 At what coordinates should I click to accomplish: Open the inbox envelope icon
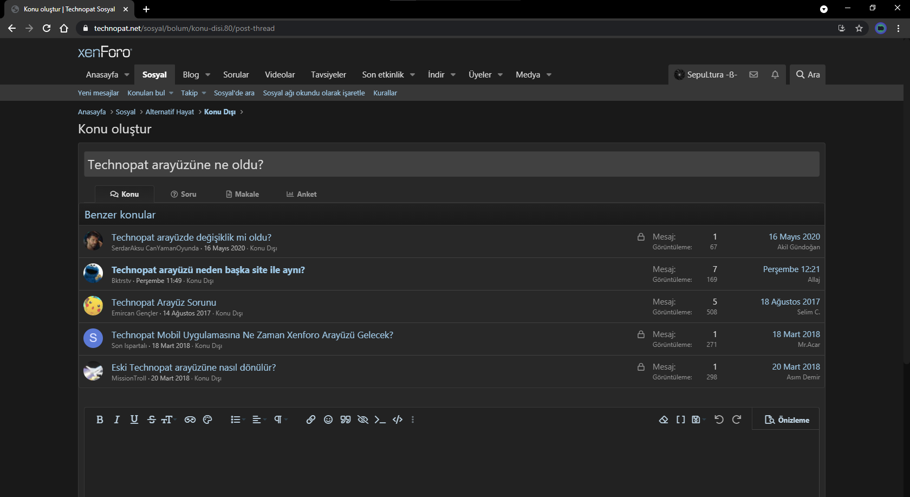coord(753,75)
